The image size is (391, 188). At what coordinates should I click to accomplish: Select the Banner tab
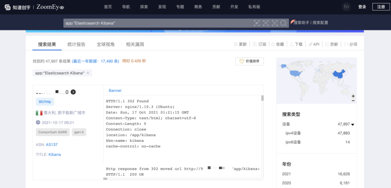pyautogui.click(x=115, y=91)
